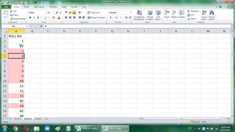Apply Accounting dollar format
Screen dimensions: 235x132
point(111,18)
